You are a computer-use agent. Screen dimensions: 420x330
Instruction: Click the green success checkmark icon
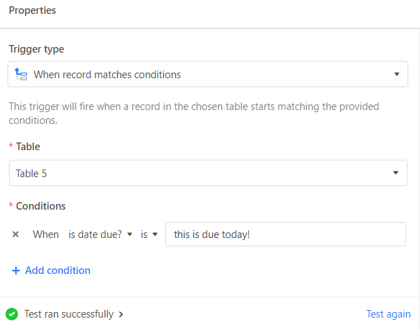[x=12, y=314]
